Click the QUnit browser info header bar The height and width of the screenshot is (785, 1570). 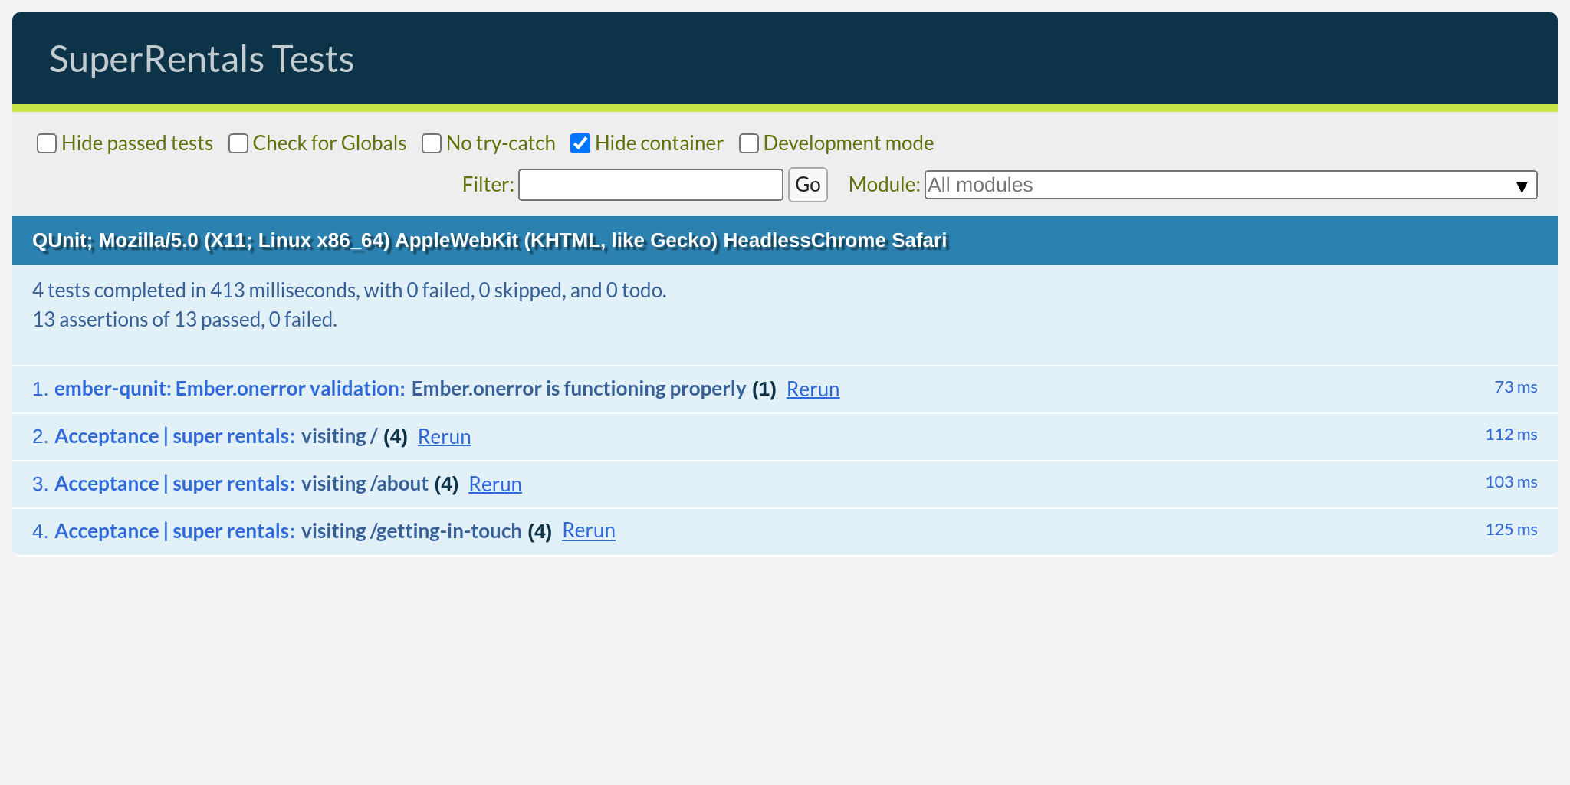point(491,240)
